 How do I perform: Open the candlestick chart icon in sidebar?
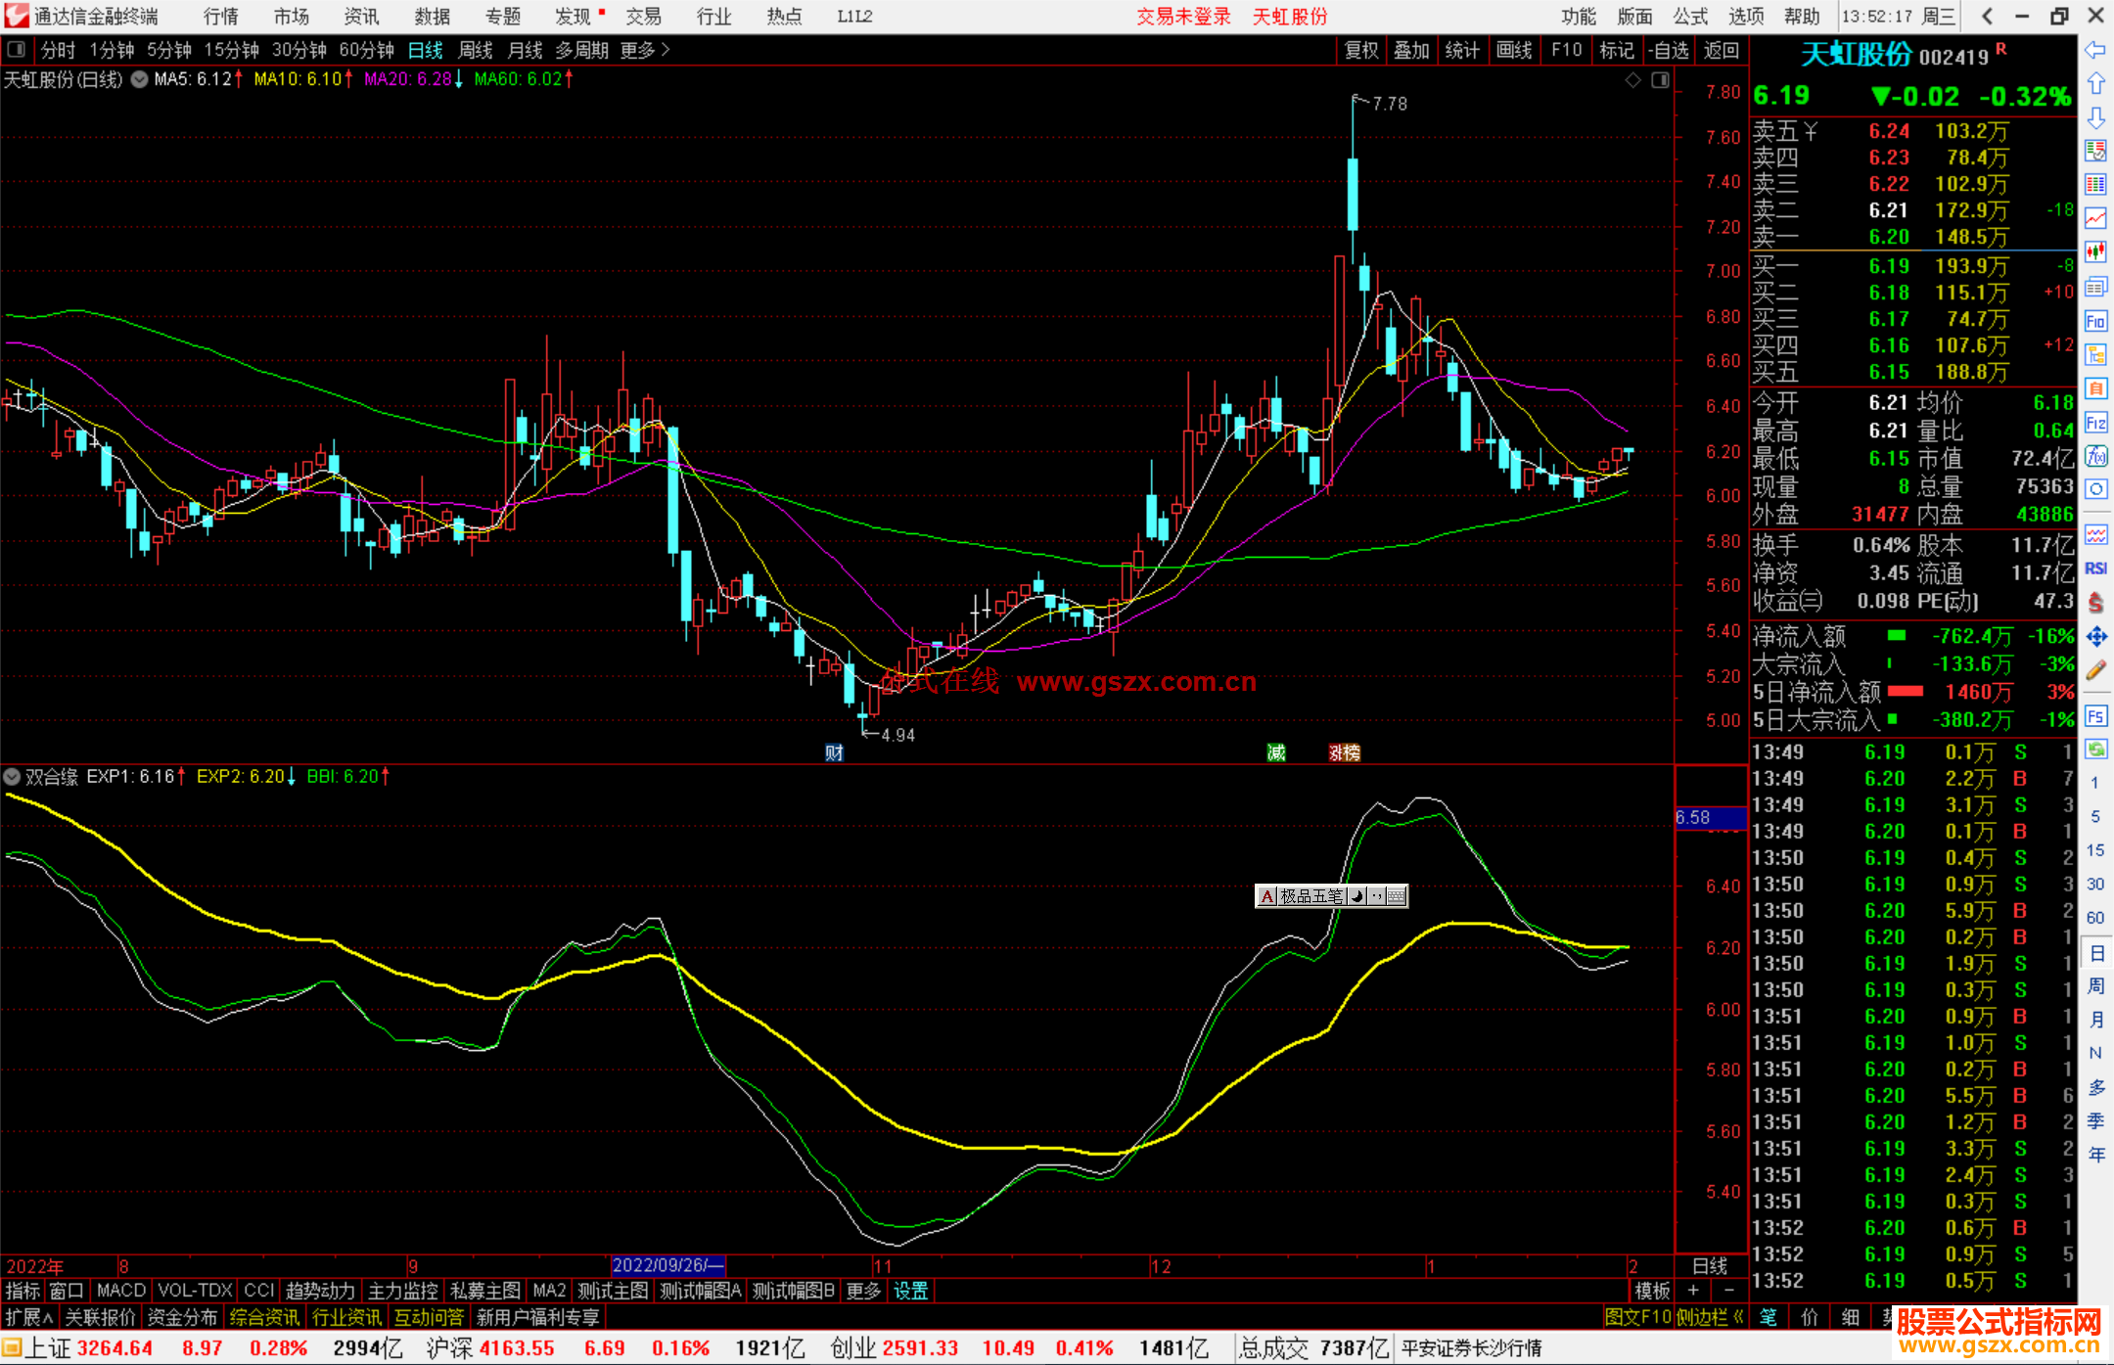[2095, 251]
